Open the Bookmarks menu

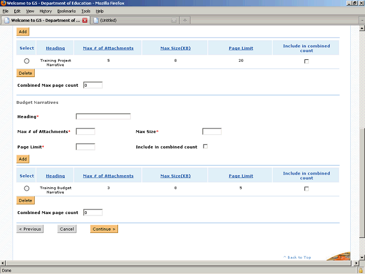[x=67, y=11]
